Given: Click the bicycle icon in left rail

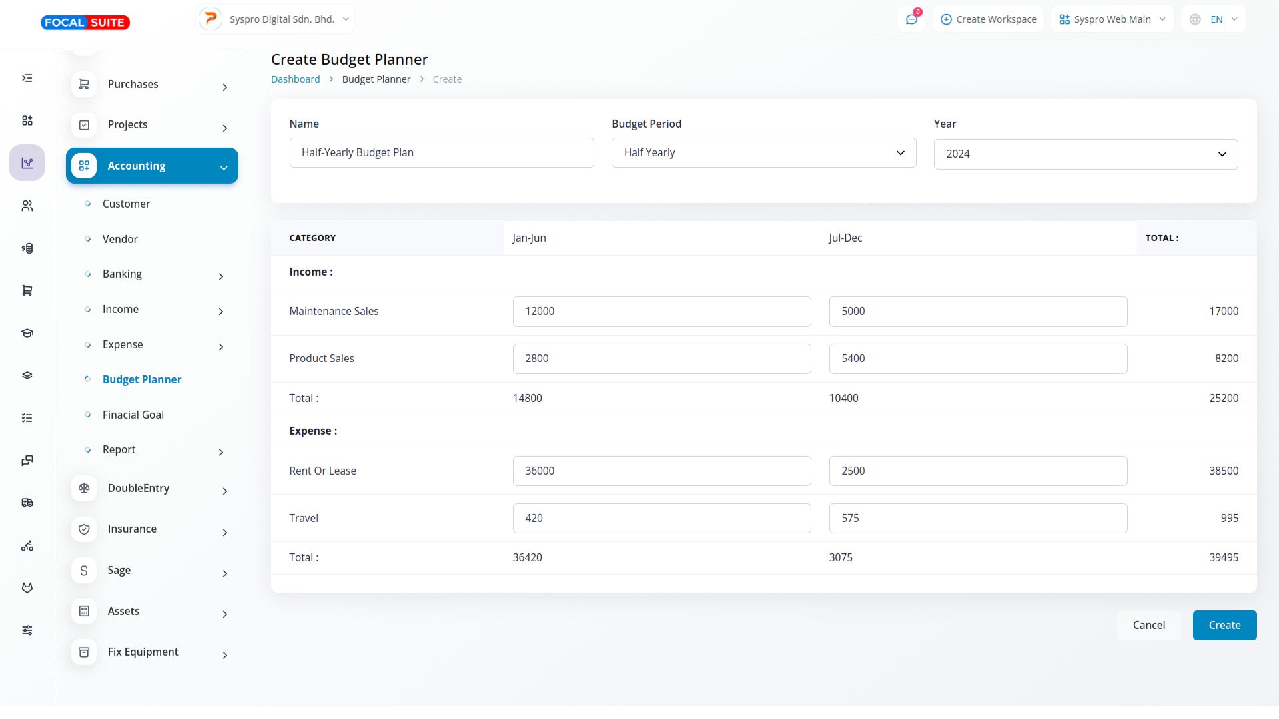Looking at the screenshot, I should (x=27, y=546).
